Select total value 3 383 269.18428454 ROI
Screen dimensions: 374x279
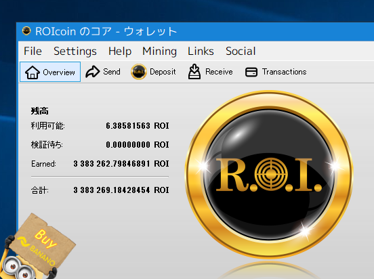[x=121, y=190]
